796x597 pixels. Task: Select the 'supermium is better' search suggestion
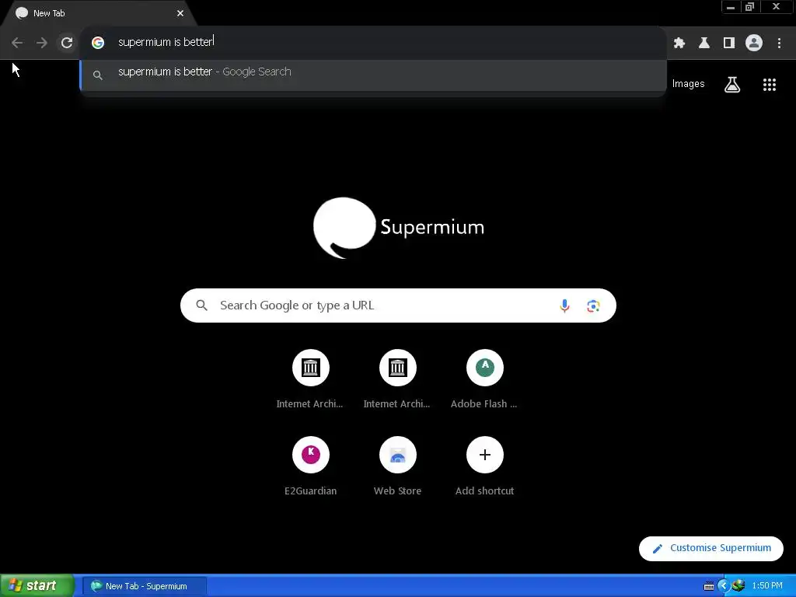coord(373,75)
